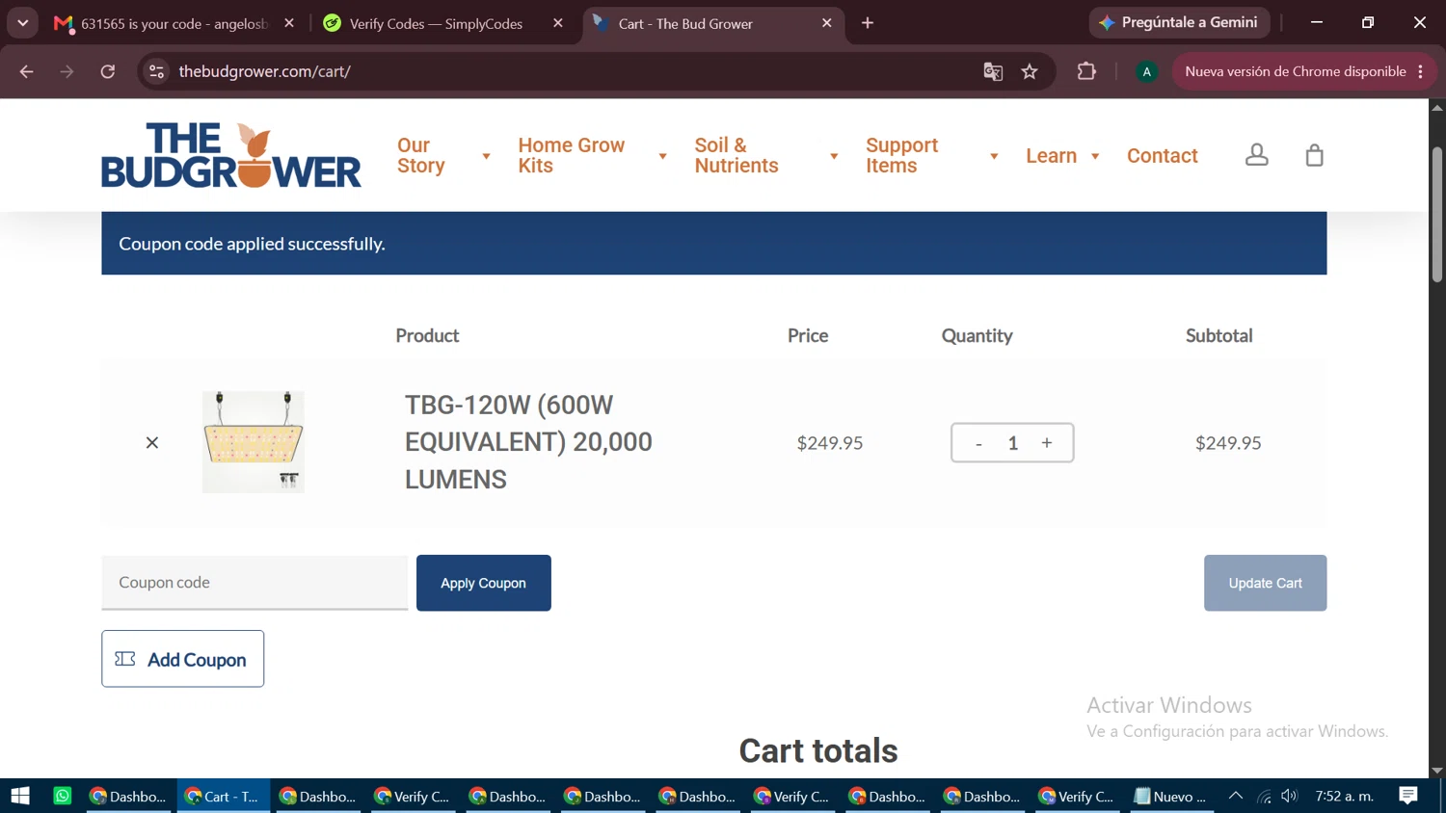Open the Chrome three-dot menu

1421,71
